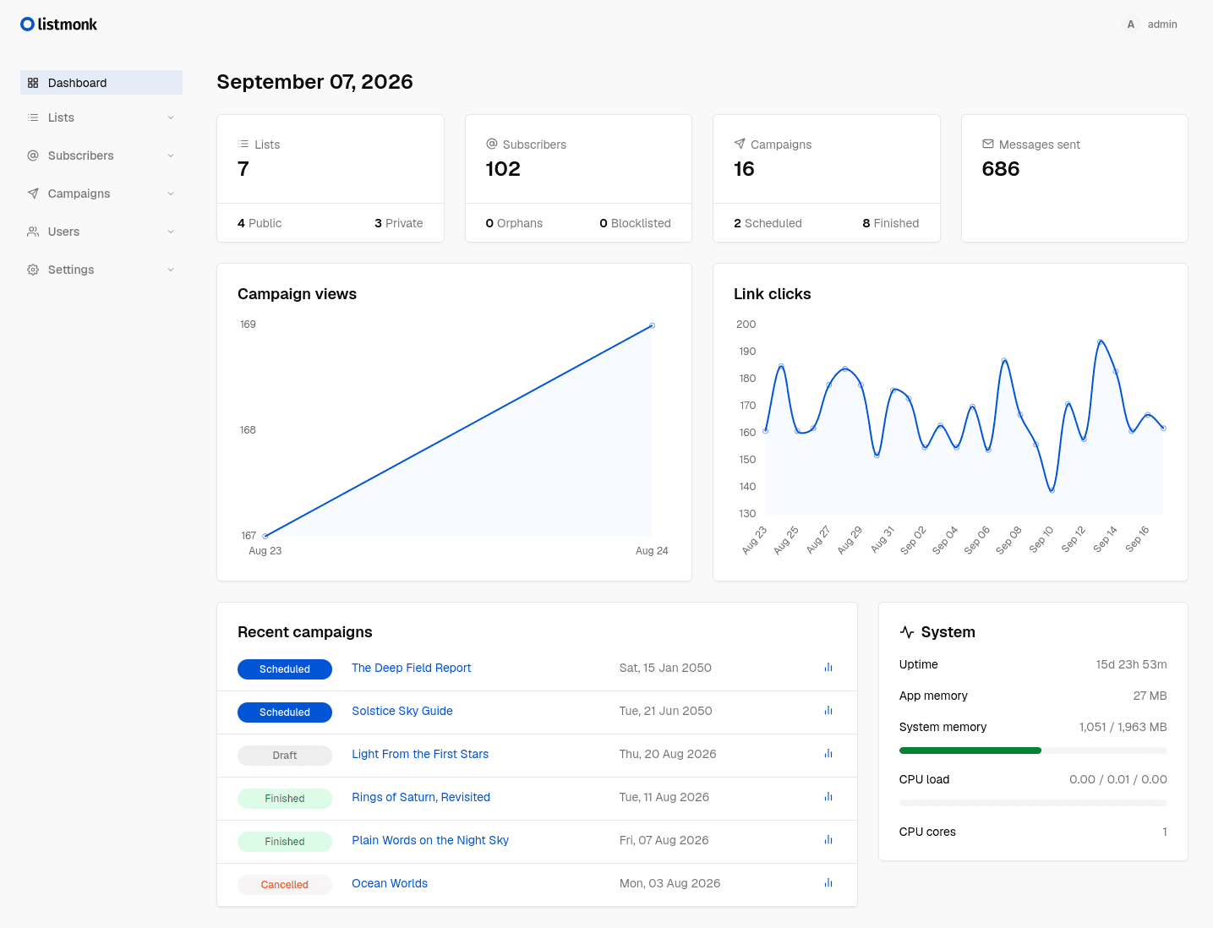Click the "2 Scheduled" campaigns count
The height and width of the screenshot is (928, 1213).
coord(768,223)
